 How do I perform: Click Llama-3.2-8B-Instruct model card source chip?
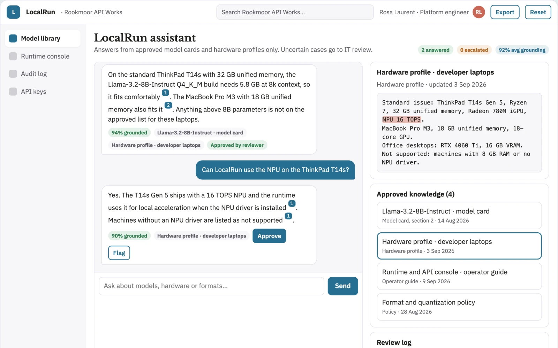(200, 133)
